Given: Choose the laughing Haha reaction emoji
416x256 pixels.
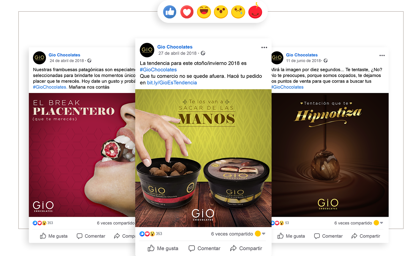Looking at the screenshot, I should pos(204,12).
